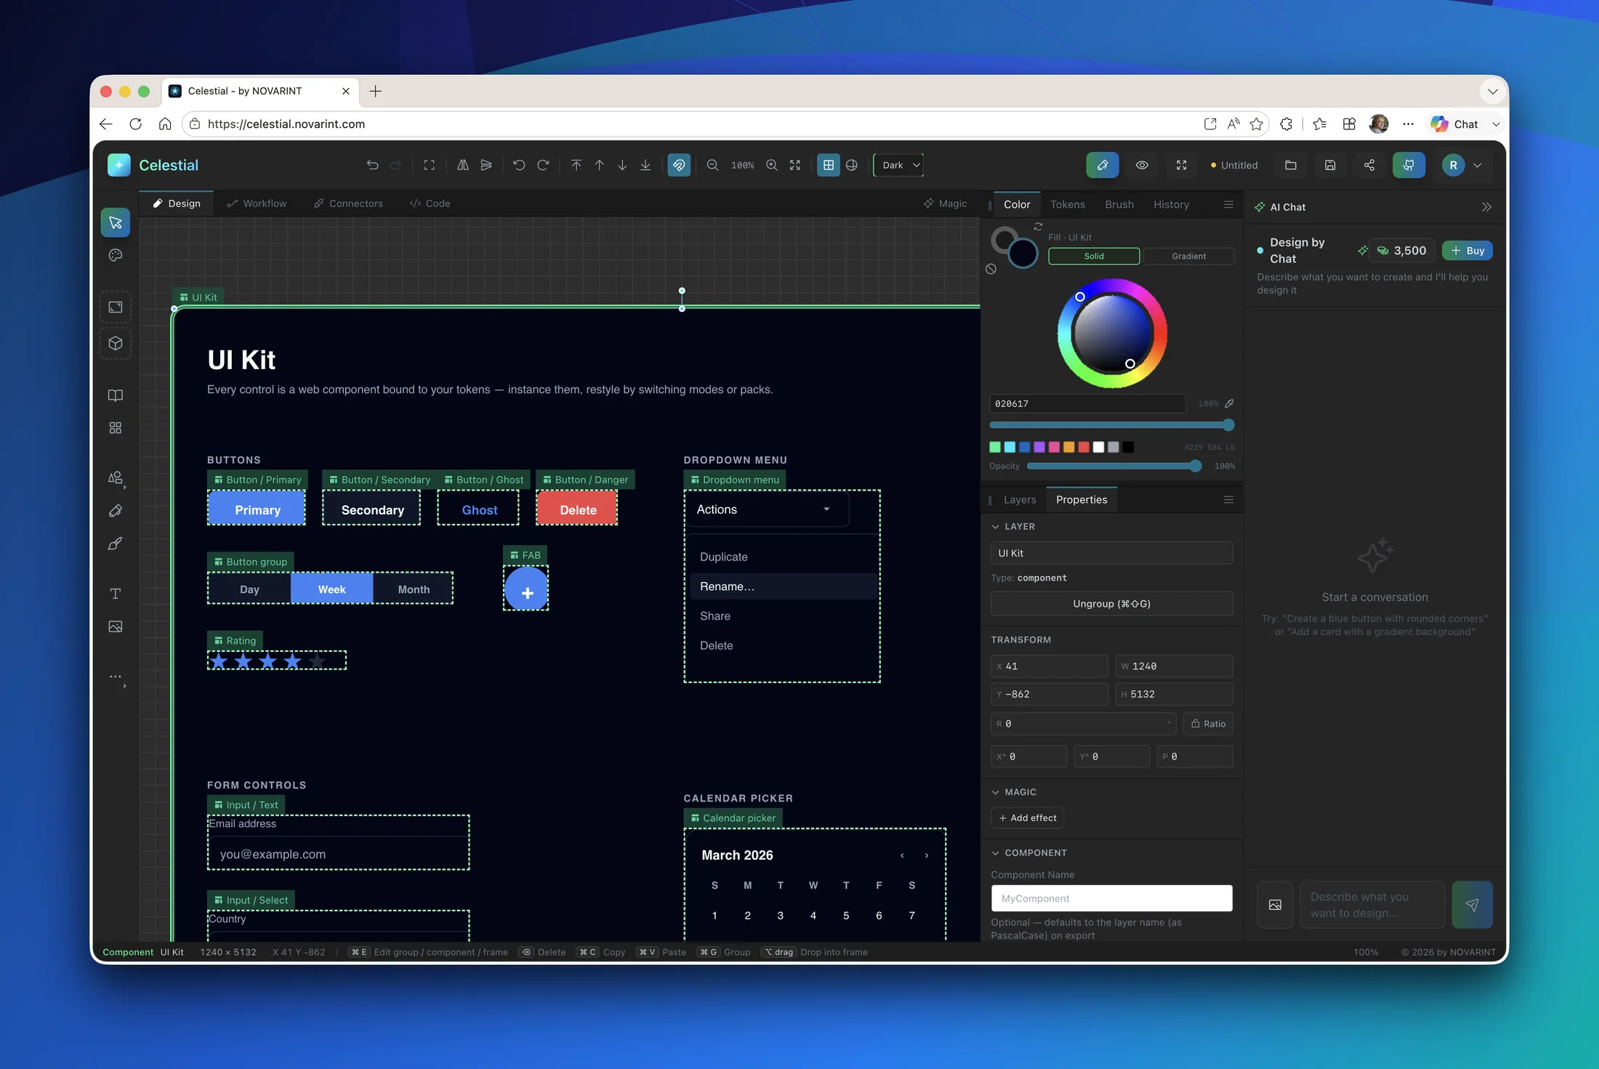The image size is (1599, 1069).
Task: Zoom out of the canvas
Action: [713, 165]
